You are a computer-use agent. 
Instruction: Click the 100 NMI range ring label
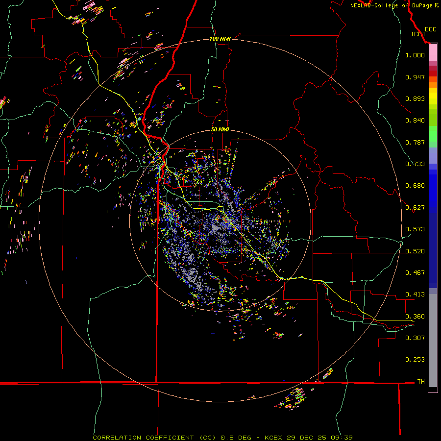220,39
